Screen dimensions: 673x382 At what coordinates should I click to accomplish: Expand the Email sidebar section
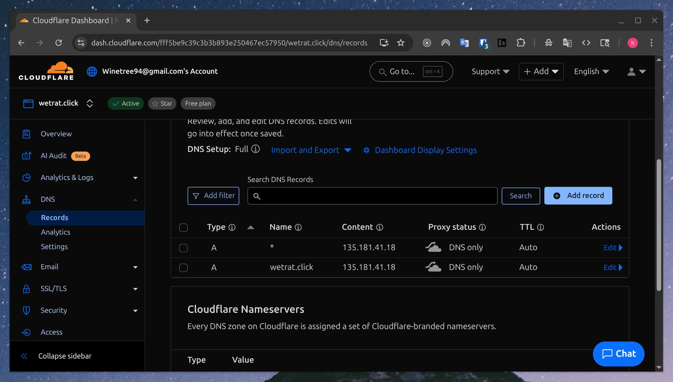tap(135, 267)
